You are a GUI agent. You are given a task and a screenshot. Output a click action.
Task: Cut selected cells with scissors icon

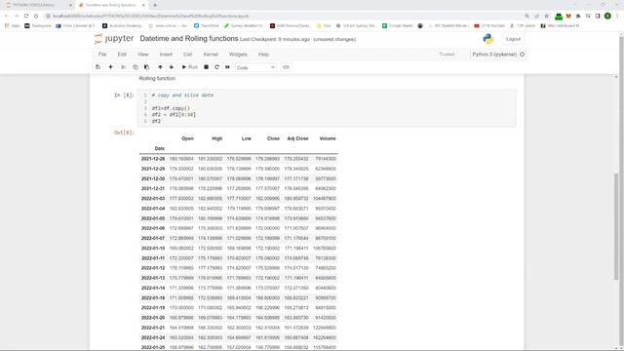click(x=124, y=67)
